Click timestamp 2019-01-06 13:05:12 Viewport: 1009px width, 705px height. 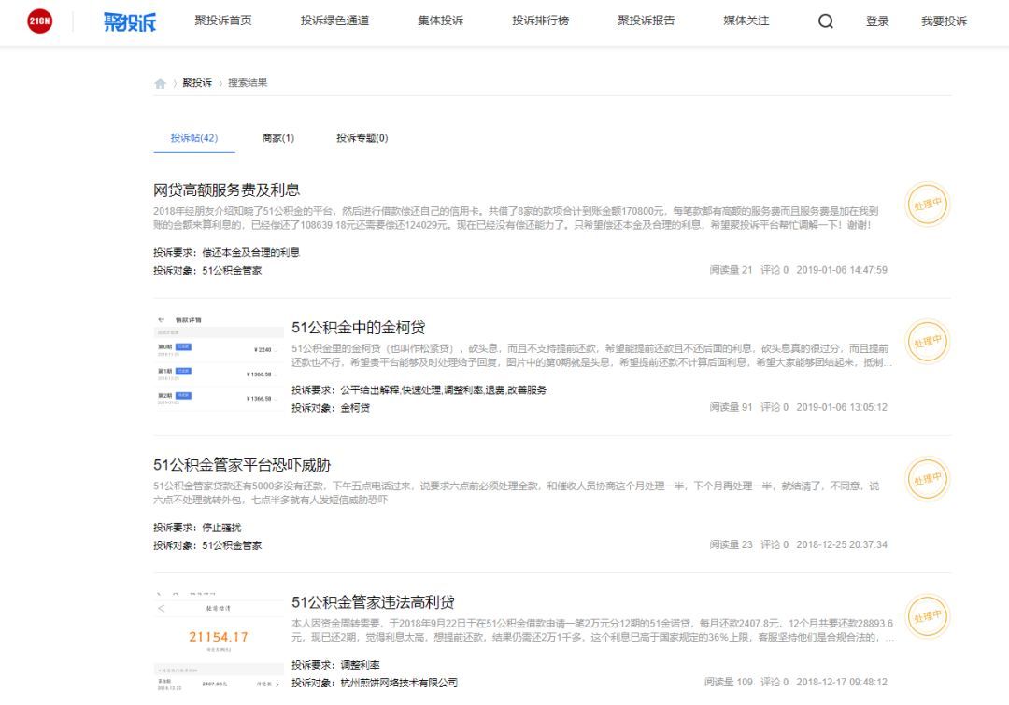[x=842, y=407]
